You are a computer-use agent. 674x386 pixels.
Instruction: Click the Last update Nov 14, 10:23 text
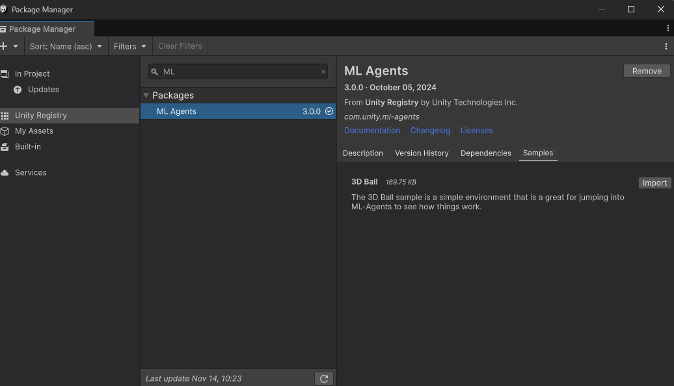193,379
